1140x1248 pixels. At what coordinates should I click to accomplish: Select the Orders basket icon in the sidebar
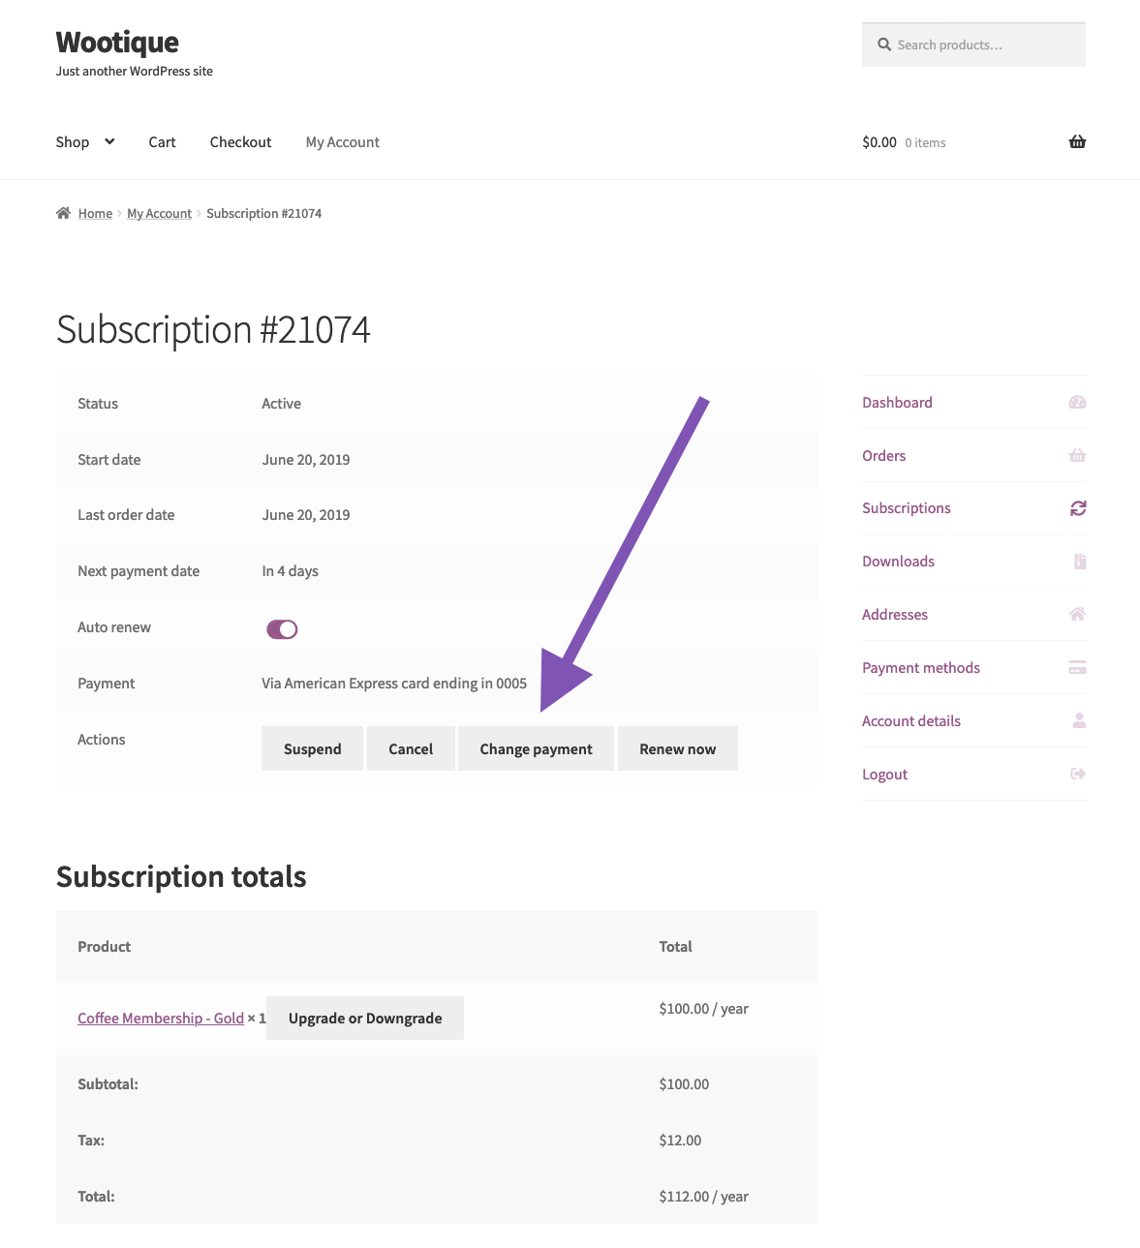[x=1076, y=455]
